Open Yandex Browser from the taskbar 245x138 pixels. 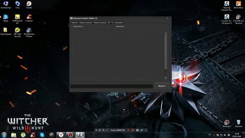tap(61, 135)
